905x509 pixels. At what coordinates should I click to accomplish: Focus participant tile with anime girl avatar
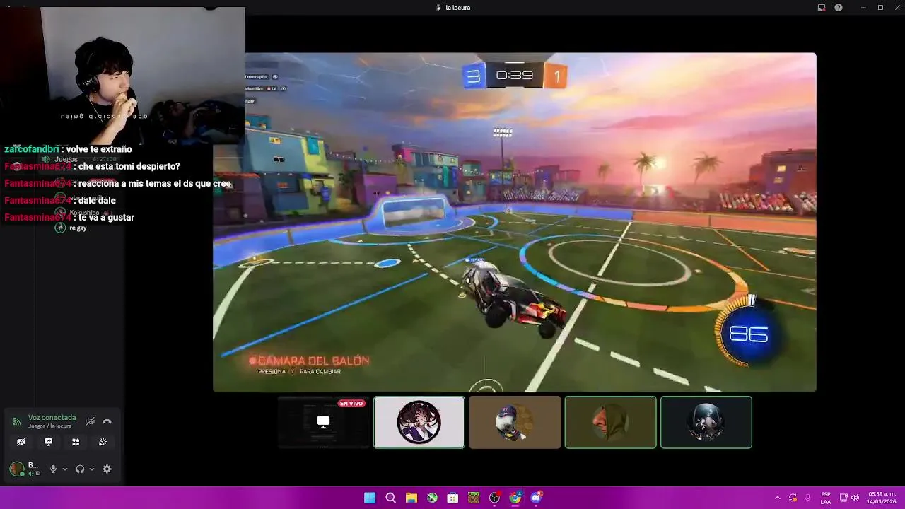[419, 422]
